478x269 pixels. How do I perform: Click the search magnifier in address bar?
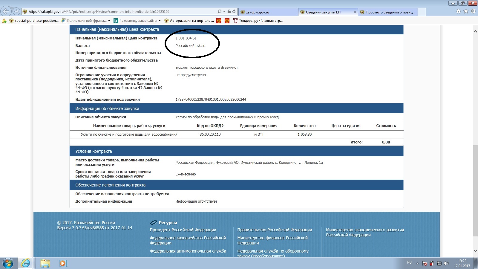(220, 12)
